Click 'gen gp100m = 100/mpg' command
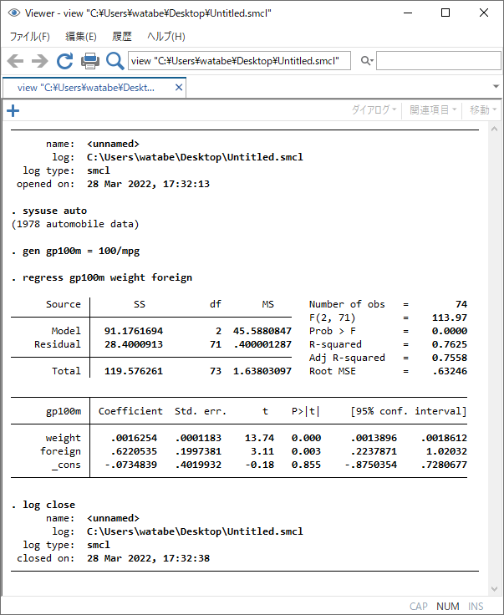Screen dimensions: 504x615 click(81, 251)
